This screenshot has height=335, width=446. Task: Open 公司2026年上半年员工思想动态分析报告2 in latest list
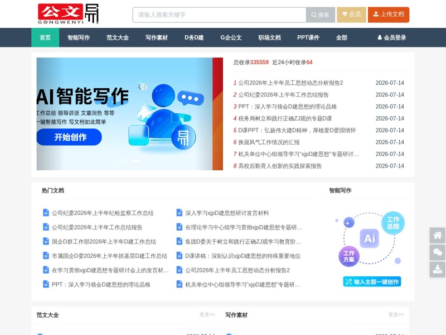[x=290, y=83]
